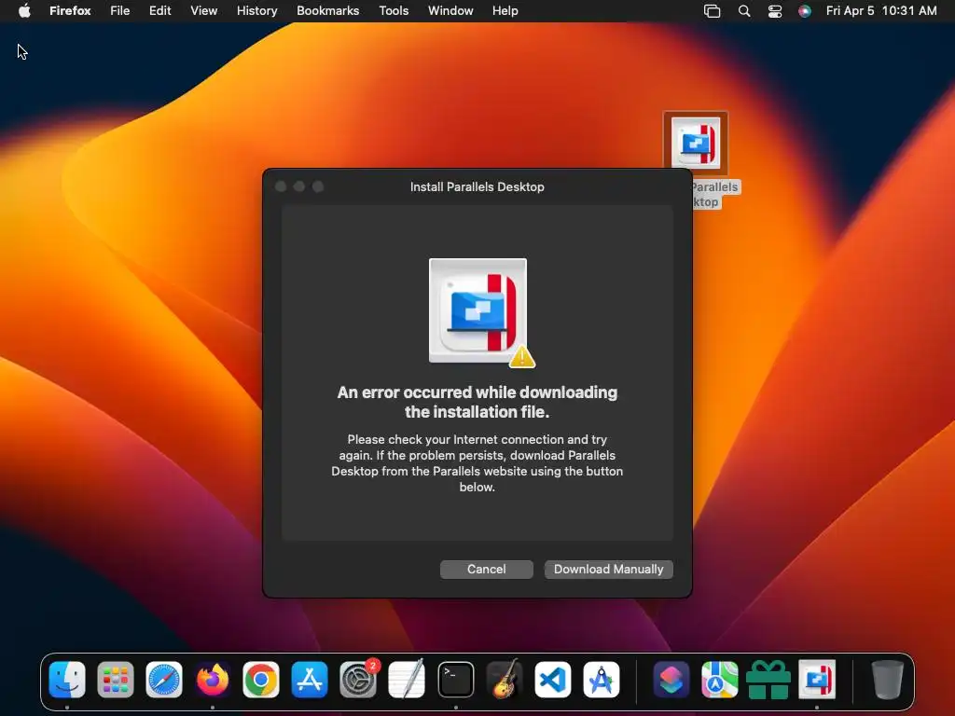Screen dimensions: 955x716
Task: Open the View menu
Action: pos(203,11)
